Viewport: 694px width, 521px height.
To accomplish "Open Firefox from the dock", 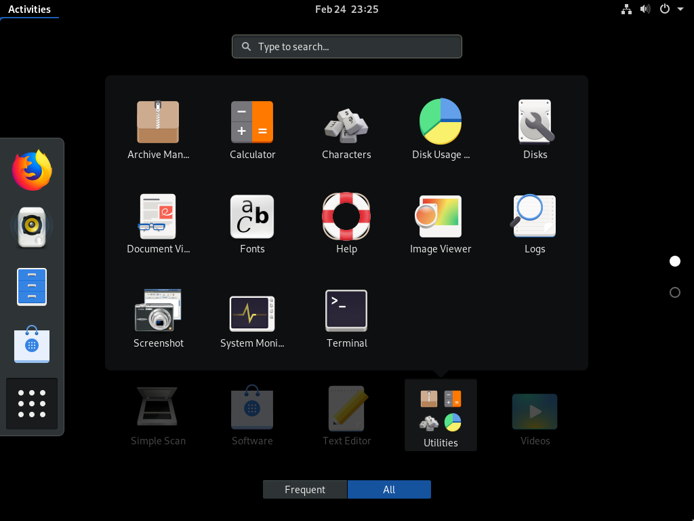I will pyautogui.click(x=32, y=170).
